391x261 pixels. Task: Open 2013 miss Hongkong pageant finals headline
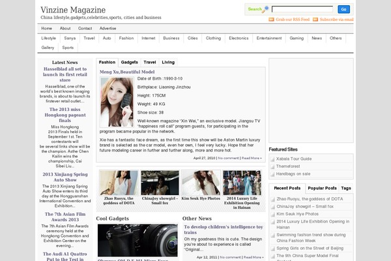[x=65, y=115]
